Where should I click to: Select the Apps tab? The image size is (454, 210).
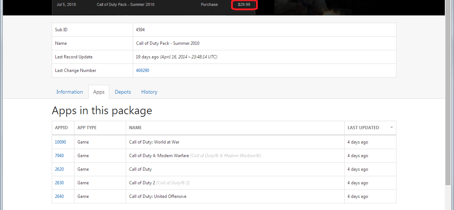coord(99,92)
